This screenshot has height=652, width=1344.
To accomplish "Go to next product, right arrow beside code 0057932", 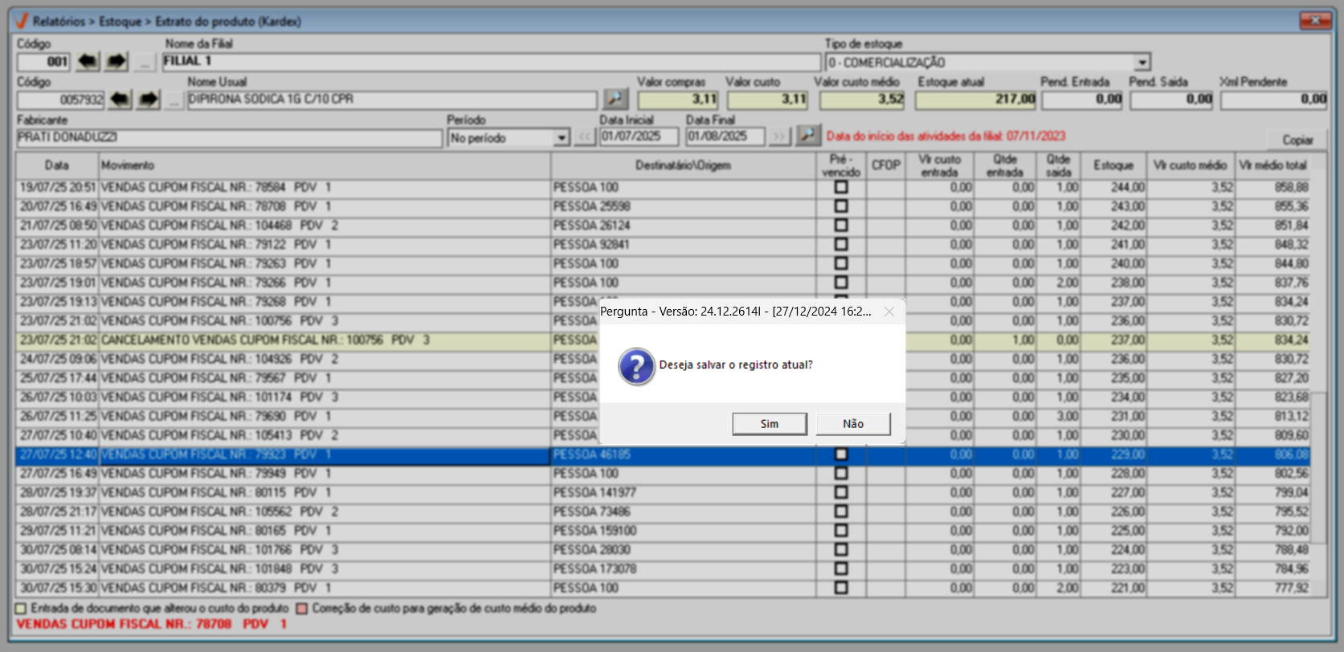I will coord(149,100).
